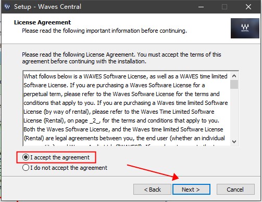The width and height of the screenshot is (262, 202).
Task: Click the "Setup - Waves Central" title text
Action: (47, 7)
